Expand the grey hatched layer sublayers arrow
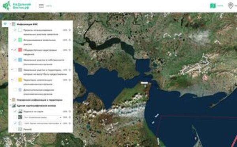Viewport: 237px width, 147px height. 12,70
